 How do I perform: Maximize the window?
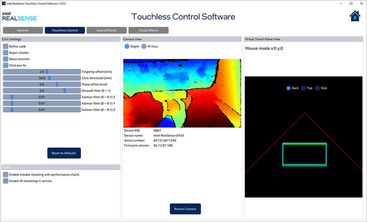(x=351, y=4)
